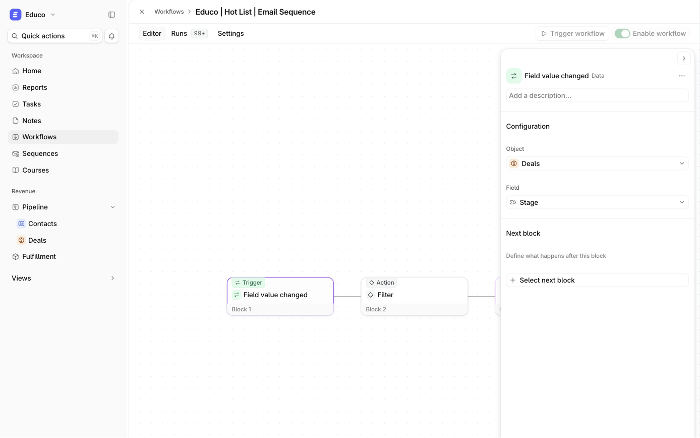Open the Field dropdown showing Stage
The height and width of the screenshot is (438, 700).
pos(597,202)
